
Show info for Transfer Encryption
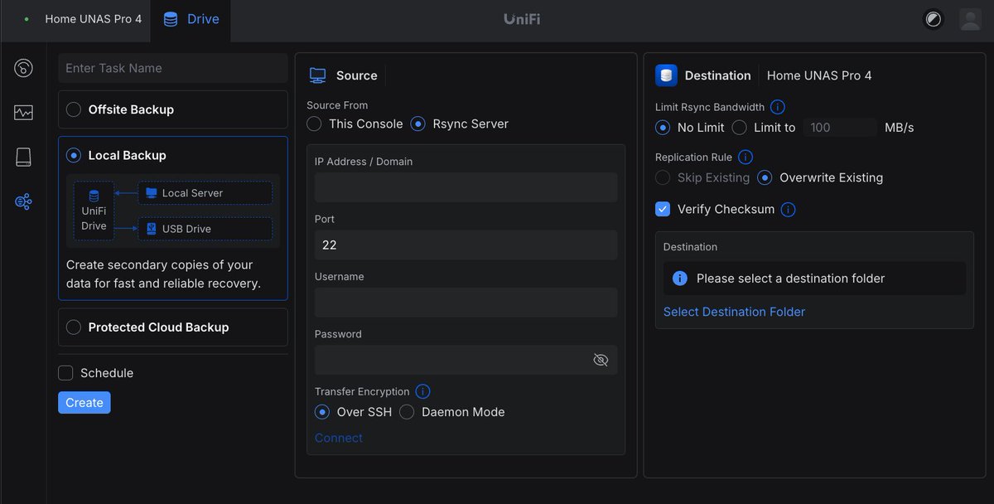422,391
